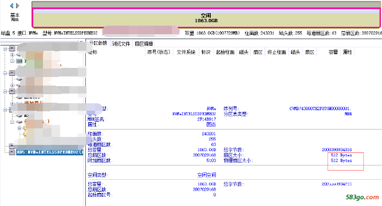The width and height of the screenshot is (382, 206).
Task: Open the 扇区编辑 tab
Action: (x=144, y=44)
